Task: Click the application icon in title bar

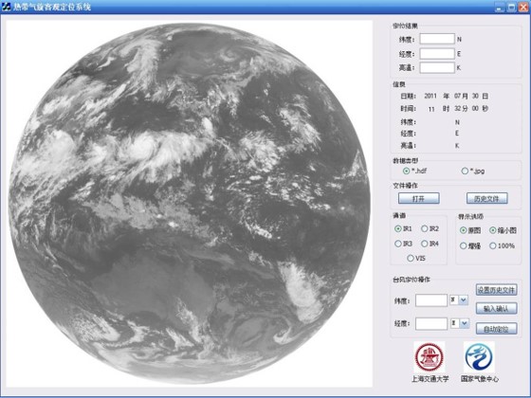Action: 6,7
